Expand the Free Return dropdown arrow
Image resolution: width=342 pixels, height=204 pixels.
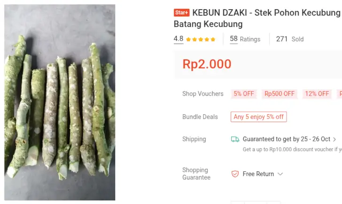click(280, 174)
